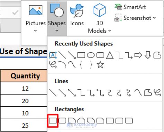
Task: Expand the 3D Models dropdown
Action: point(100,18)
